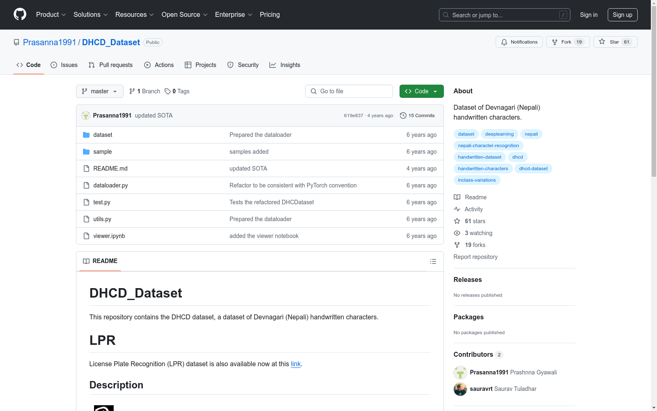Click the Readme book icon in About

tap(457, 197)
